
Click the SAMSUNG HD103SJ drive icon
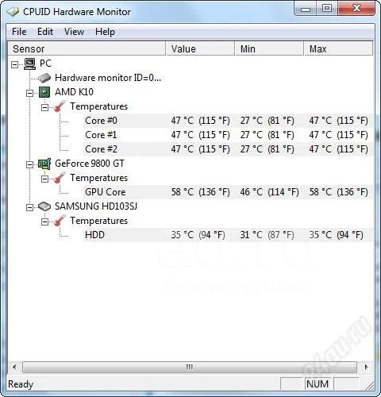point(44,206)
